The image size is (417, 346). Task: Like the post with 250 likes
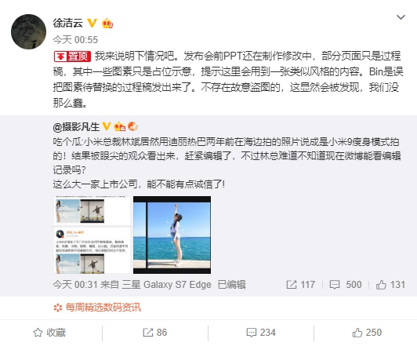[367, 333]
